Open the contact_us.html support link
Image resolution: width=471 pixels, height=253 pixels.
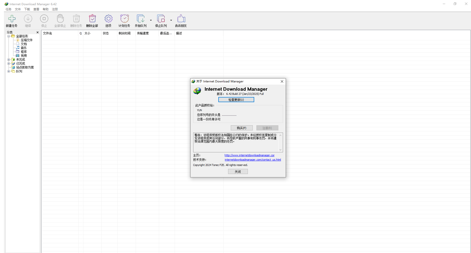253,160
